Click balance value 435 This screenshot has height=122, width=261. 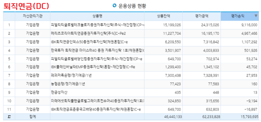(178, 92)
